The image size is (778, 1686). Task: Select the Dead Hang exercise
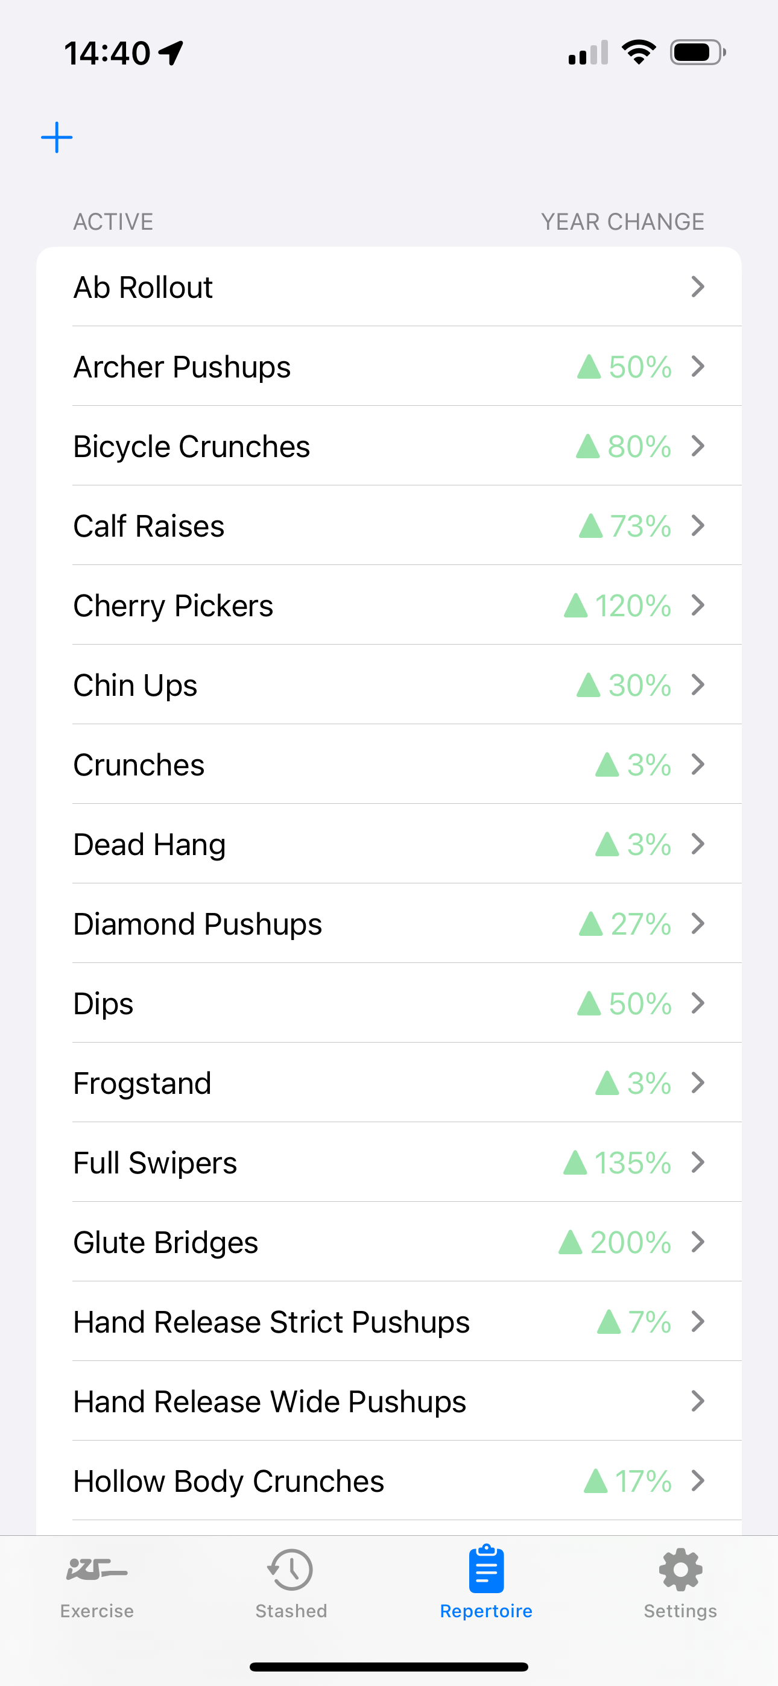pyautogui.click(x=389, y=844)
